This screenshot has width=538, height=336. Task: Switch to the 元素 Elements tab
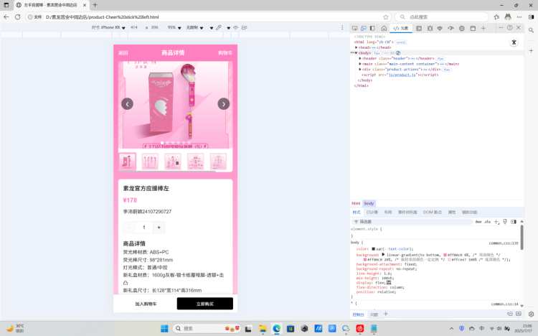(401, 28)
